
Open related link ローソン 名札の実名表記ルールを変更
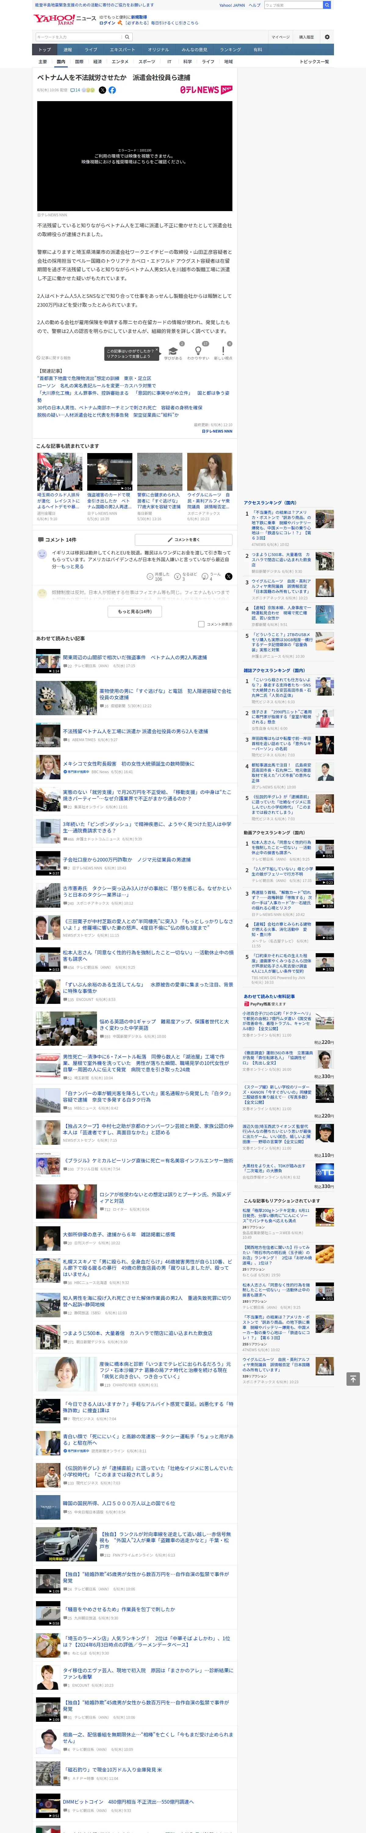[x=97, y=386]
